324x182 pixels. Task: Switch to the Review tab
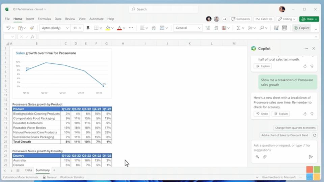coord(70,19)
